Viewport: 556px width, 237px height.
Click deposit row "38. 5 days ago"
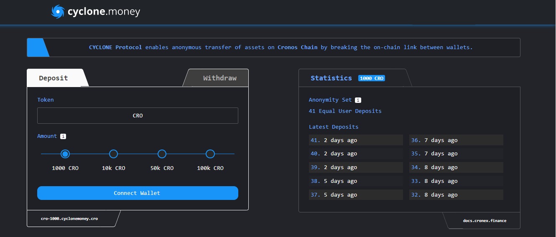356,181
